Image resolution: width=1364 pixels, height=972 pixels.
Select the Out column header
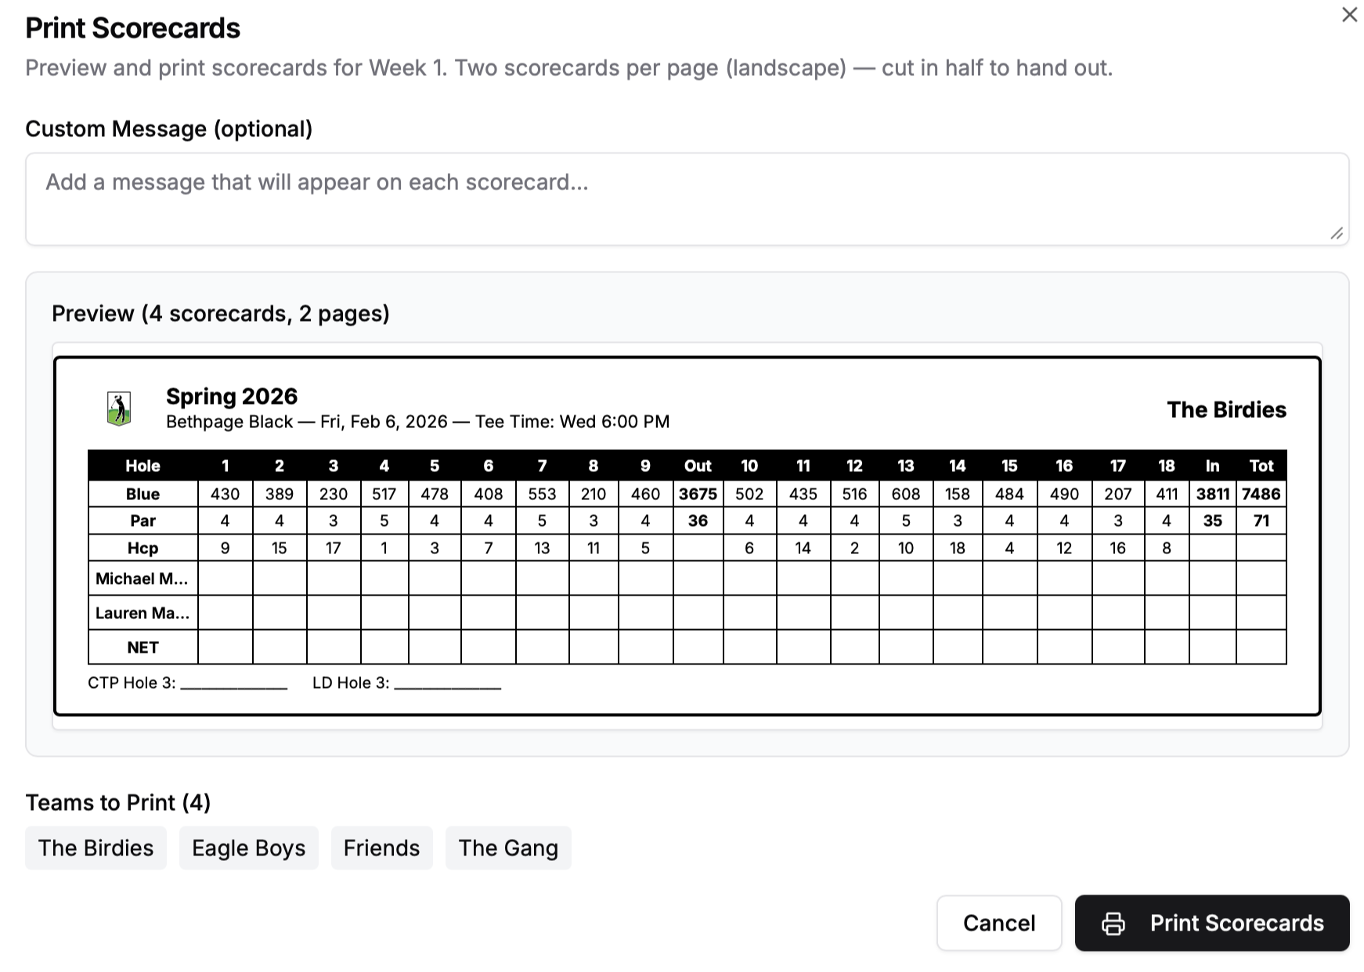click(696, 466)
